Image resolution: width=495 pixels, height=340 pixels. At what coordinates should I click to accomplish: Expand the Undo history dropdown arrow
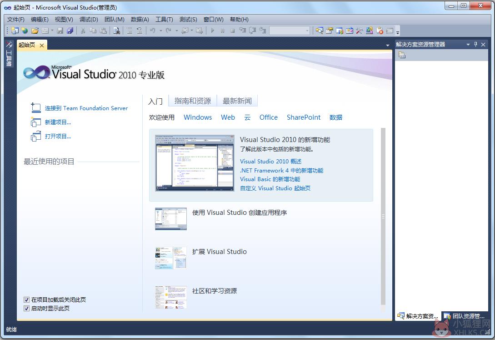(161, 30)
